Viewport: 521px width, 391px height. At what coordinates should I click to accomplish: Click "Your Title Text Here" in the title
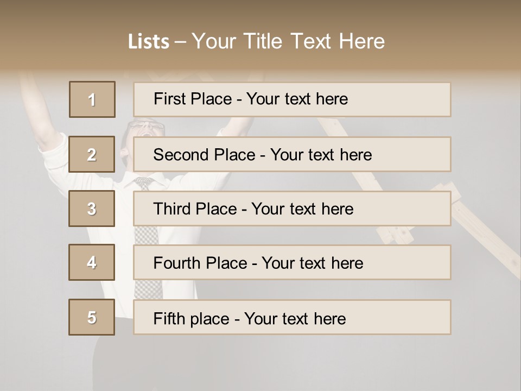pyautogui.click(x=288, y=41)
